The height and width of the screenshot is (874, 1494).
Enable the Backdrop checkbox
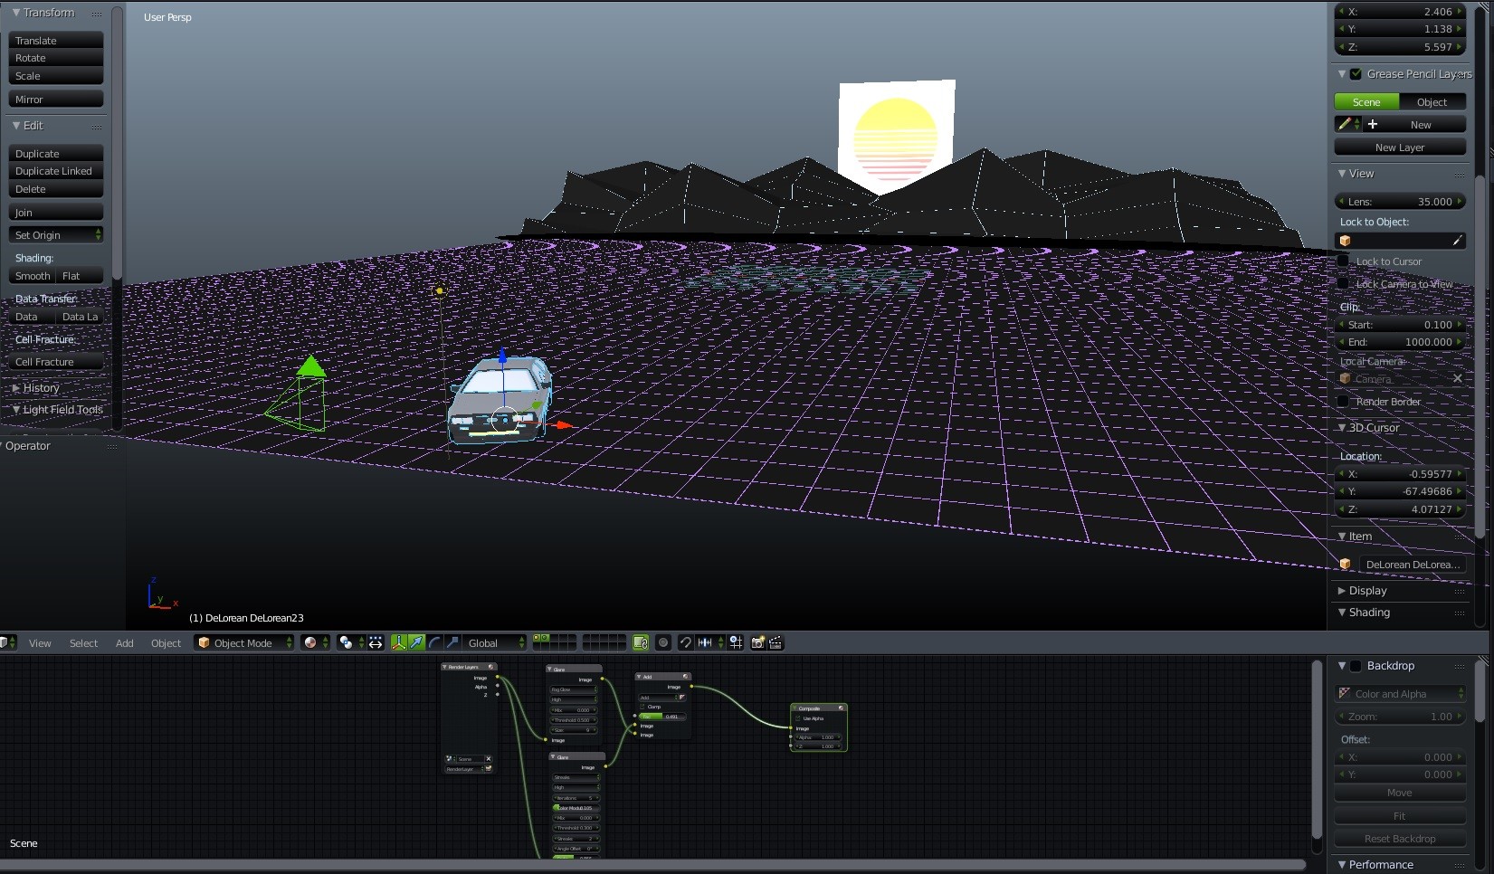[1356, 666]
